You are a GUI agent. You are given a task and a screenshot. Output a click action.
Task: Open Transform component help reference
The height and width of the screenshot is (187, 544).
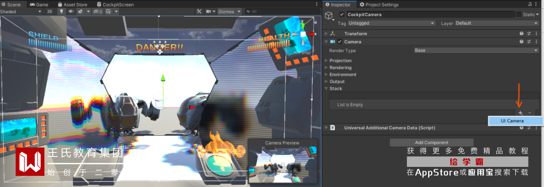521,34
